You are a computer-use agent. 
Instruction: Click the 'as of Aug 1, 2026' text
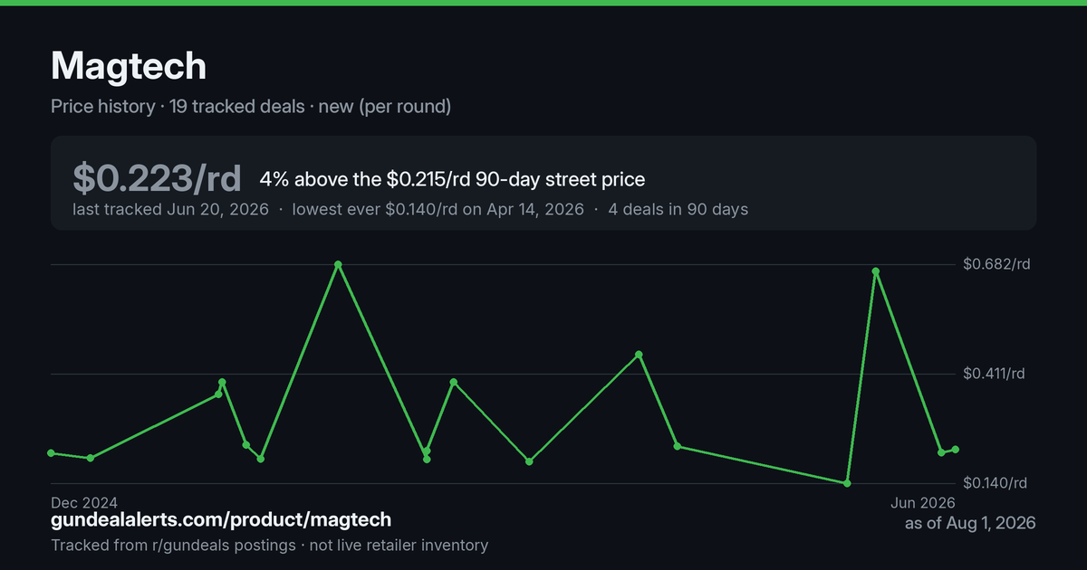click(970, 523)
